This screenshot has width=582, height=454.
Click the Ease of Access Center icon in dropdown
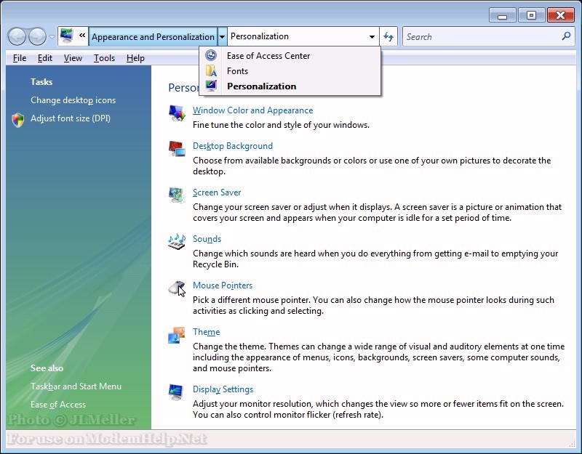[211, 56]
